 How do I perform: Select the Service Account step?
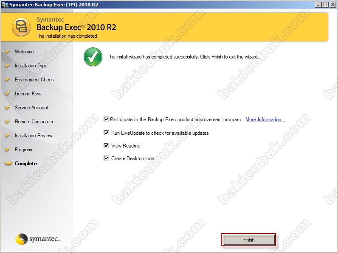(31, 108)
